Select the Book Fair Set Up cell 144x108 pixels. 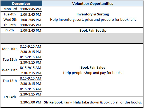tap(93, 30)
